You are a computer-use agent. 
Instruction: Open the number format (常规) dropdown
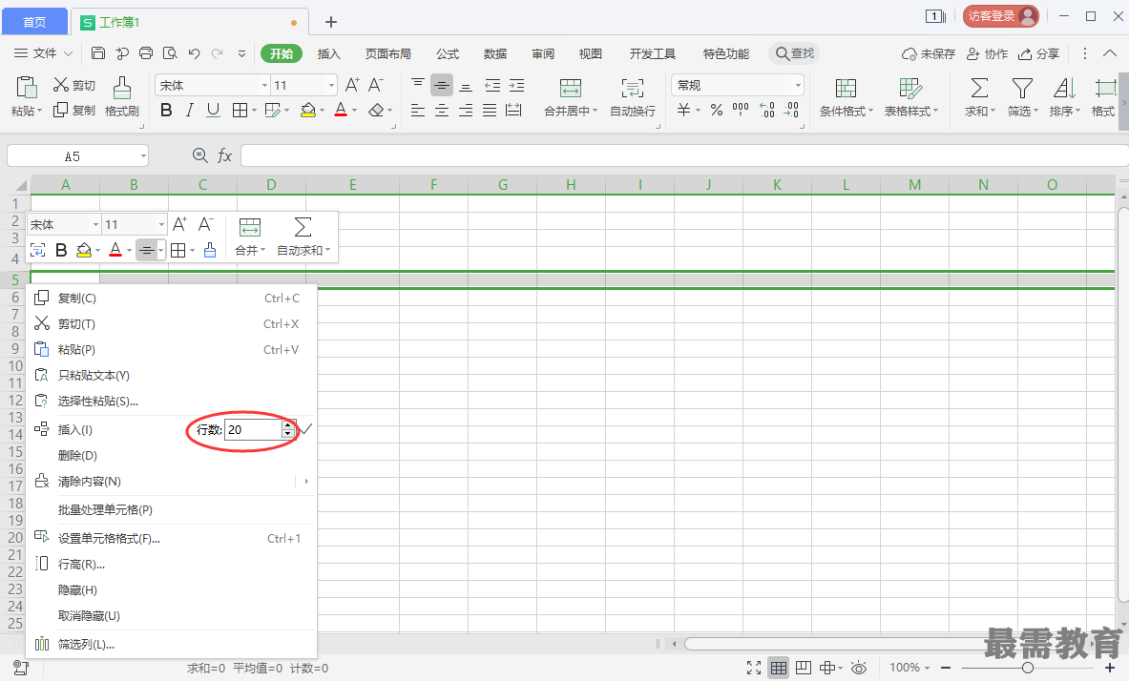coord(798,85)
